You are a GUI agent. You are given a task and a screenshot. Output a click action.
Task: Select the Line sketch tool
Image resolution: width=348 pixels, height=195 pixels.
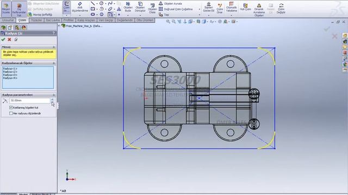pyautogui.click(x=93, y=3)
